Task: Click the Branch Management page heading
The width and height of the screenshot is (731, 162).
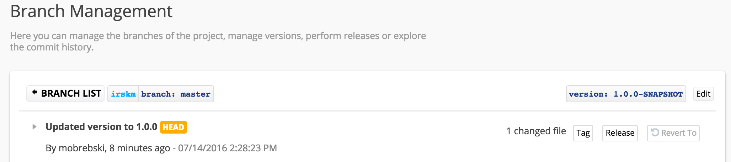Action: (91, 11)
